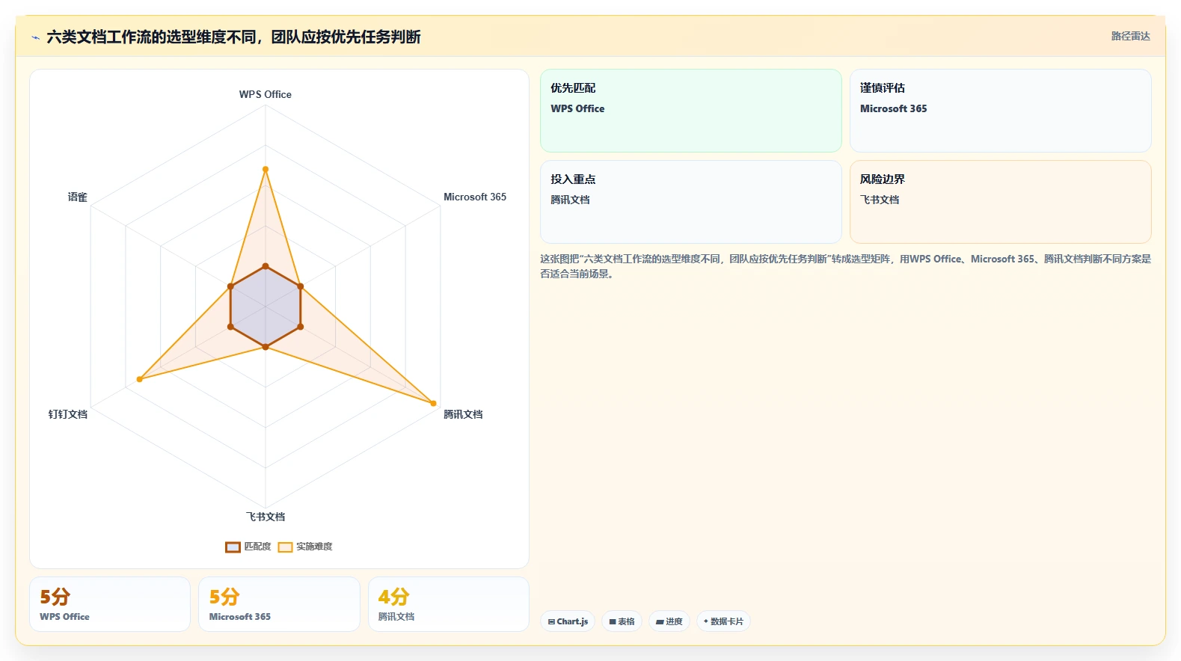This screenshot has height=661, width=1181.
Task: Select the 数据卡片 tag chip
Action: [x=723, y=621]
